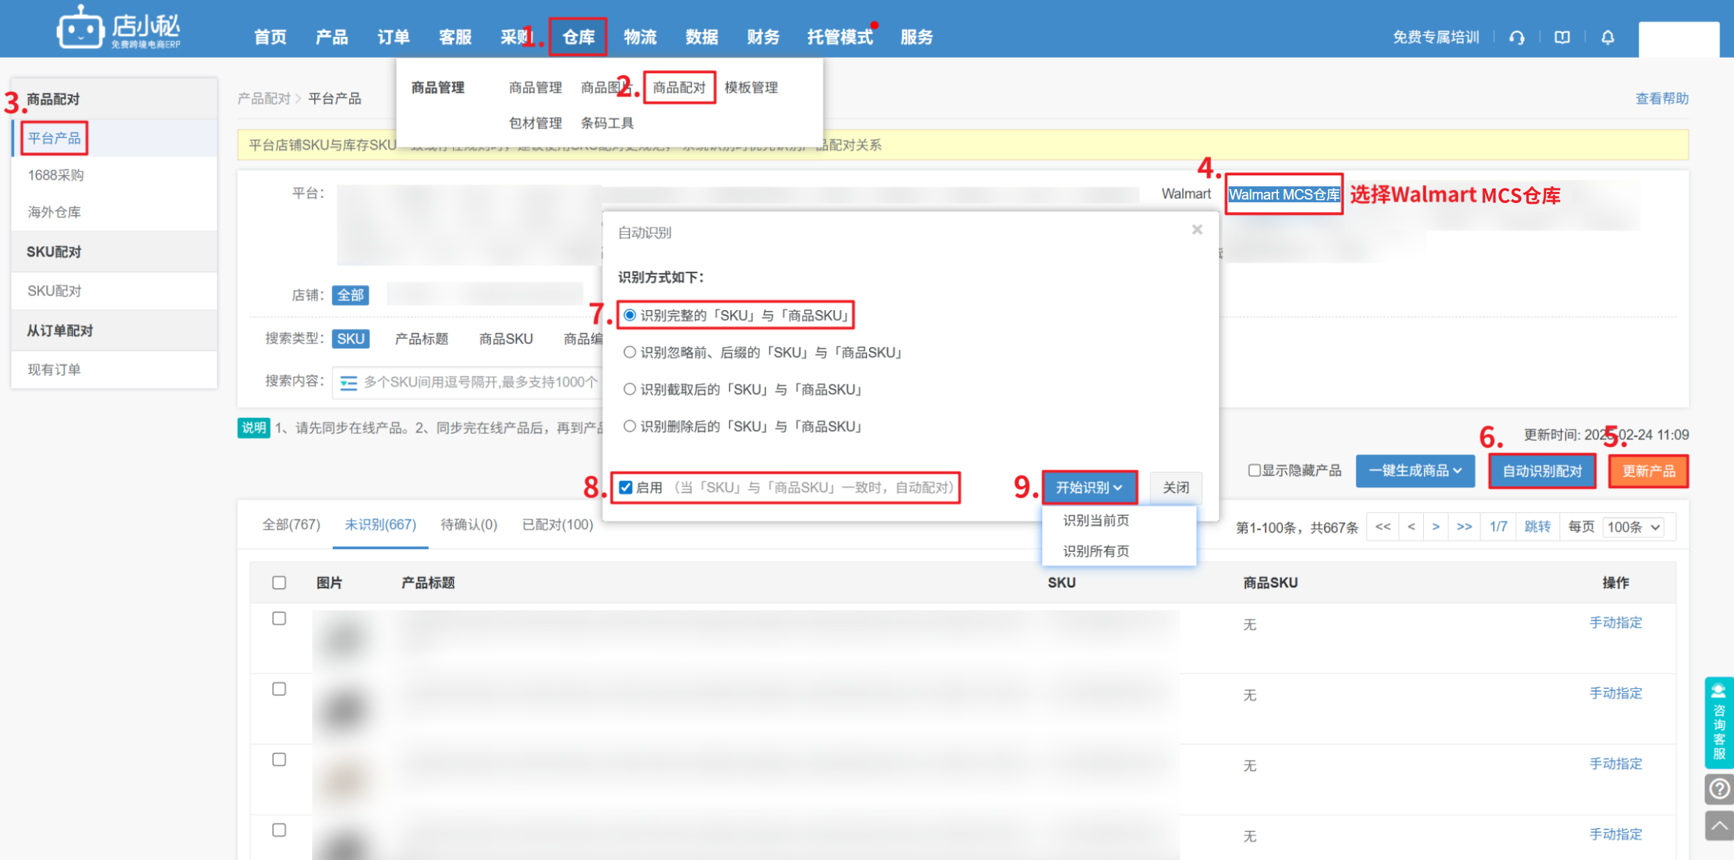The height and width of the screenshot is (860, 1734).
Task: Click the scroll-to-top arrow icon
Action: pos(1719,826)
